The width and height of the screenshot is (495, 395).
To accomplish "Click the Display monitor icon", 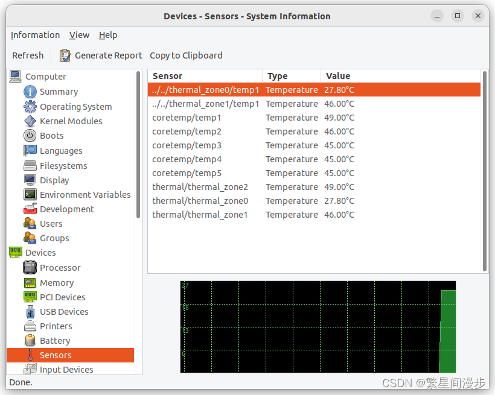I will (30, 180).
